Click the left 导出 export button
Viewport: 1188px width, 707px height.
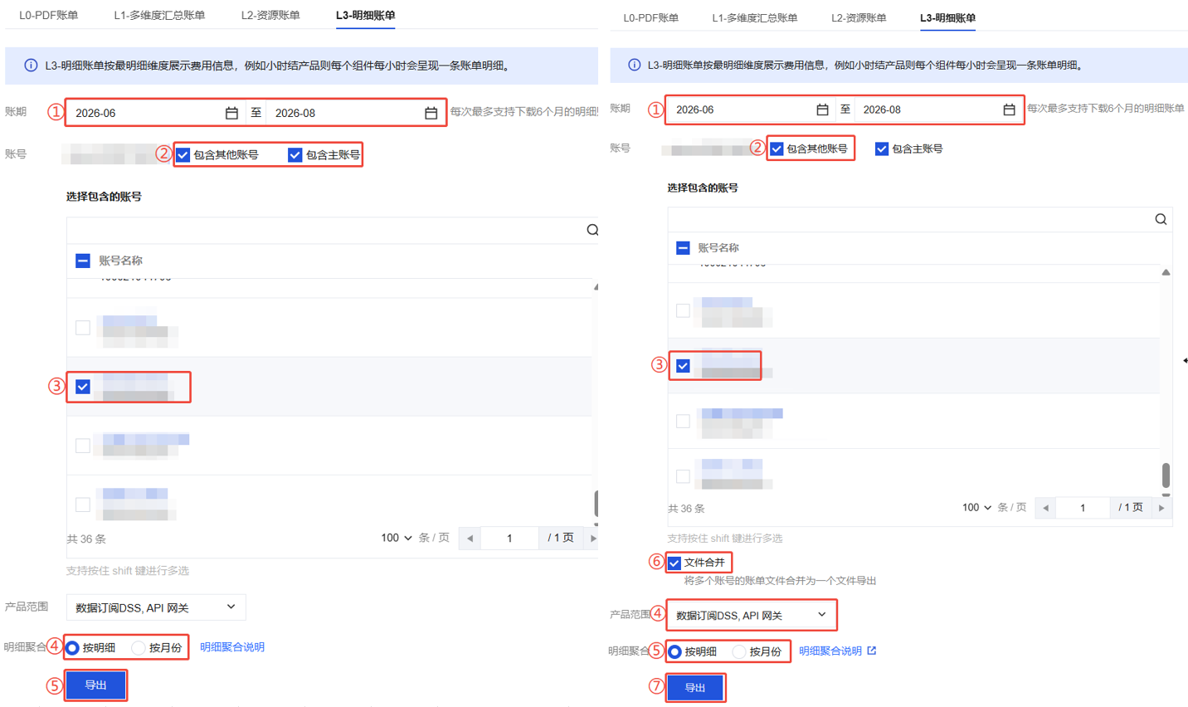pos(96,685)
